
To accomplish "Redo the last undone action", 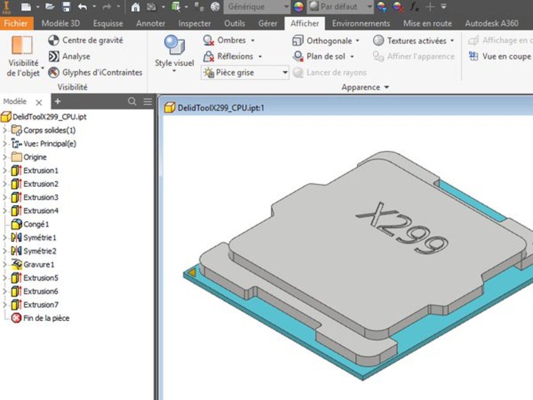I will [107, 7].
